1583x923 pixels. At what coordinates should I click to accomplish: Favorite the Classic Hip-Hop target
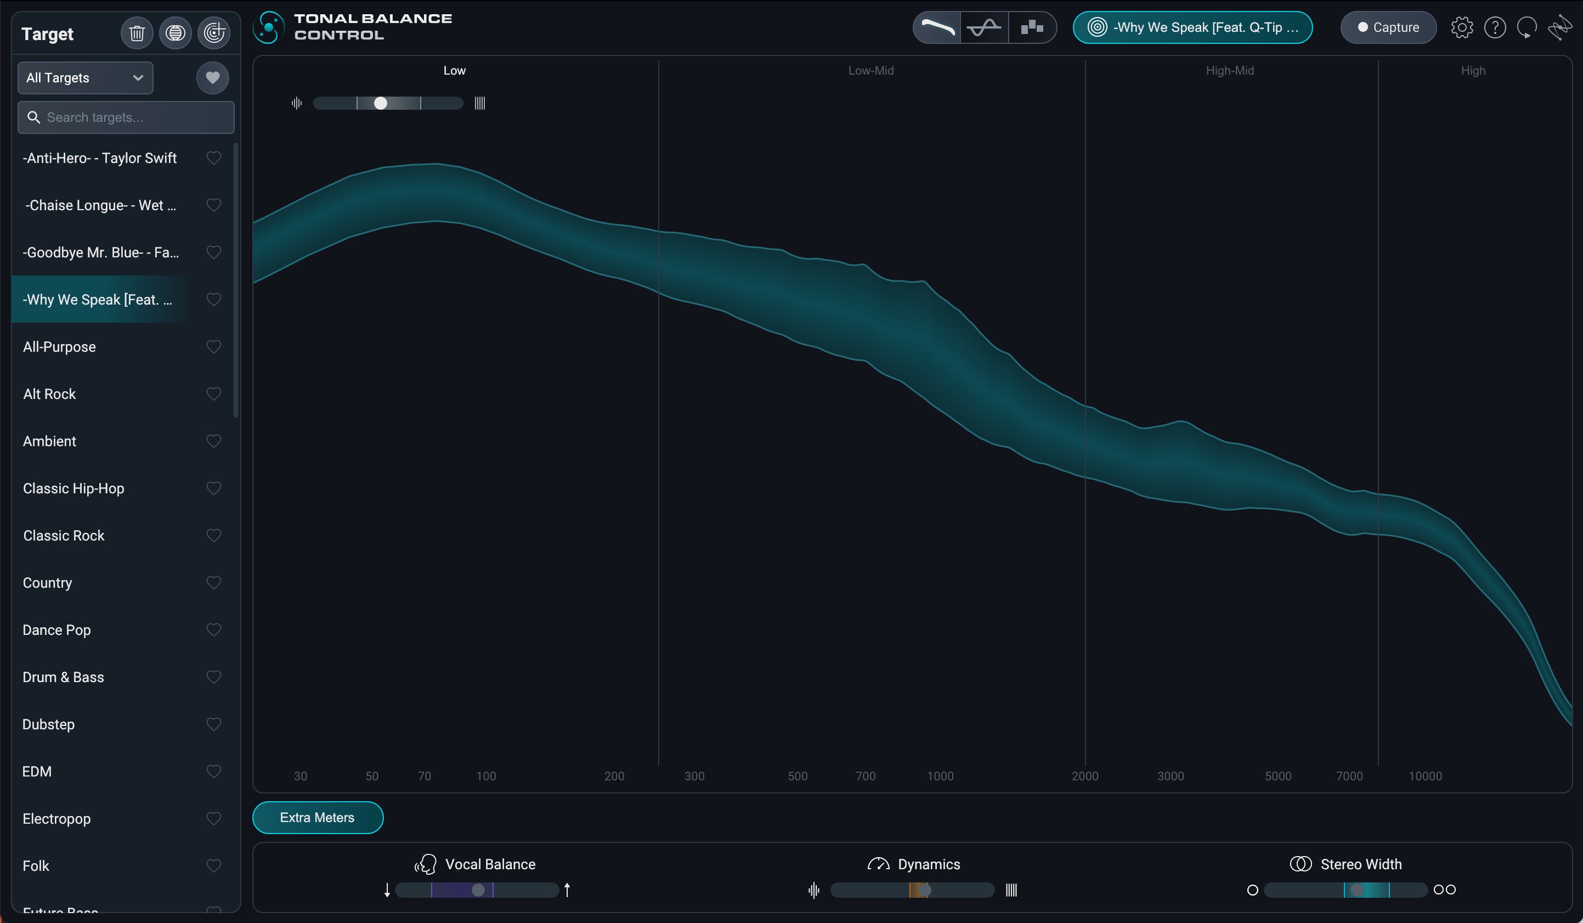click(x=213, y=488)
